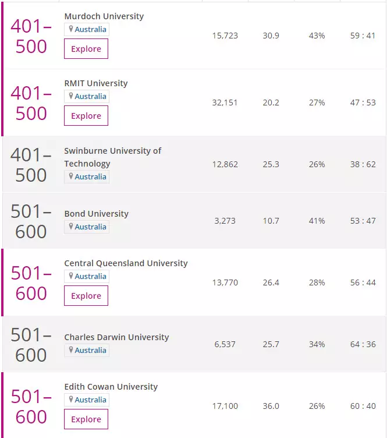Click the location pin under Charles Darwin University
387x438 pixels.
[71, 350]
